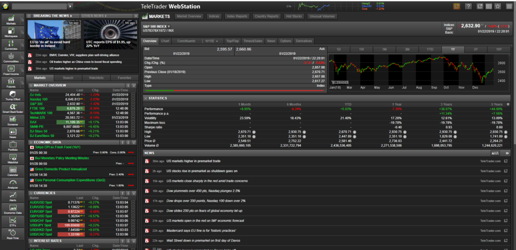This screenshot has width=516, height=250.
Task: Expand the Markets sidebar submenu handle
Action: pos(22,20)
